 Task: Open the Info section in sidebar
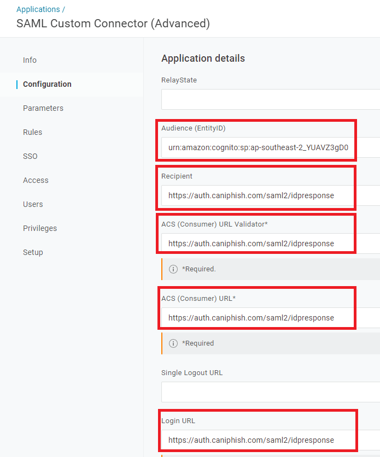[30, 60]
